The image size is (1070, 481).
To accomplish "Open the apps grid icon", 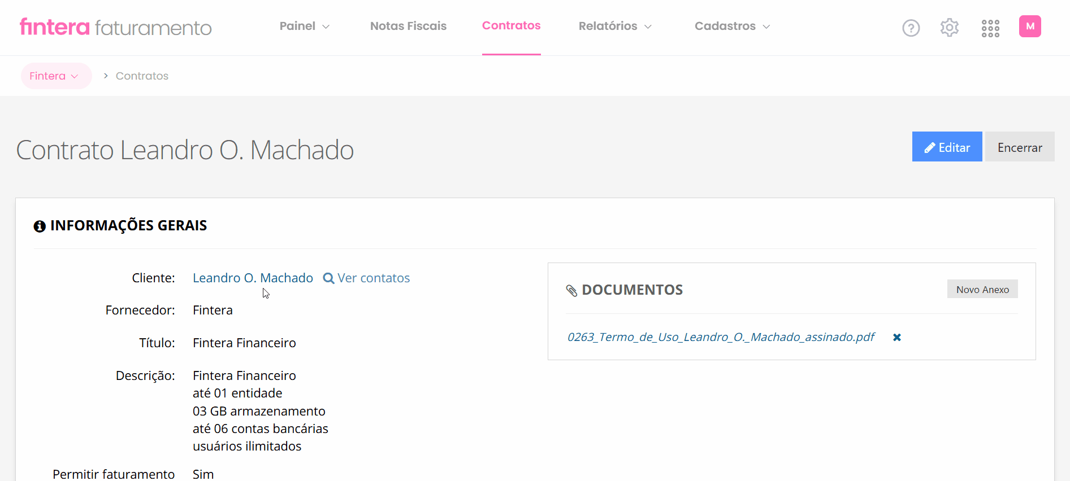I will (990, 28).
